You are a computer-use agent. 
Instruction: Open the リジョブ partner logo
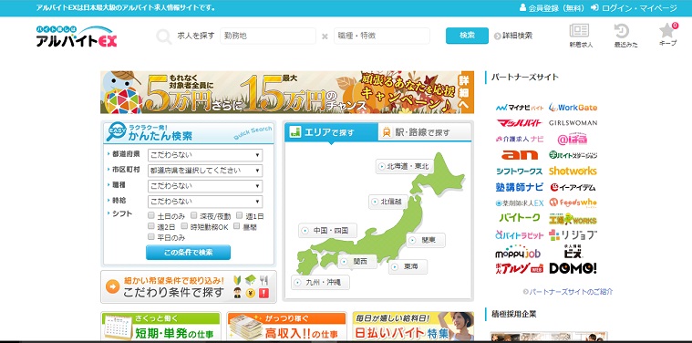point(573,234)
